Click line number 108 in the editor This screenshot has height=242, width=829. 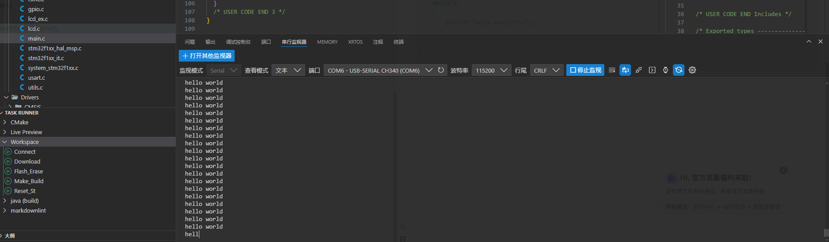coord(190,21)
